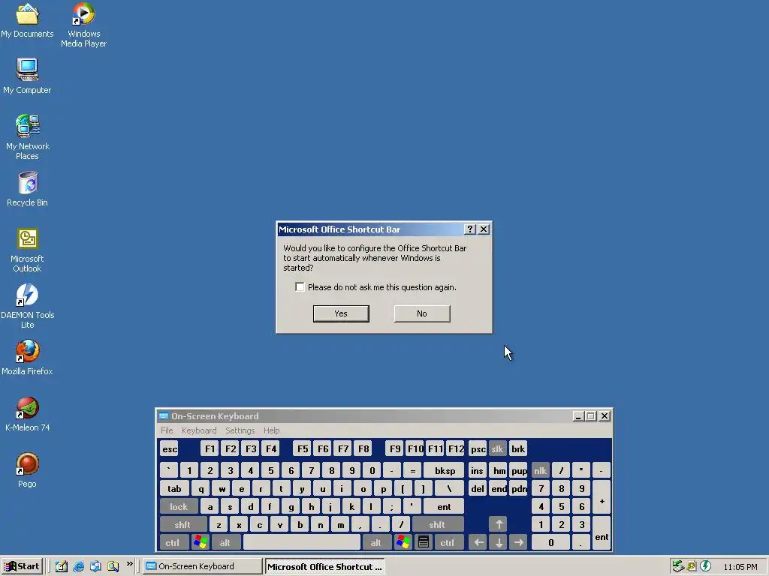The height and width of the screenshot is (576, 769).
Task: Select the K-Meleon 74 desktop icon
Action: pyautogui.click(x=27, y=414)
